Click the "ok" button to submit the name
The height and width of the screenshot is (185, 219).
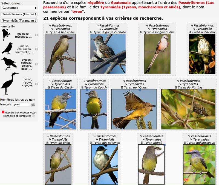coord(33,105)
